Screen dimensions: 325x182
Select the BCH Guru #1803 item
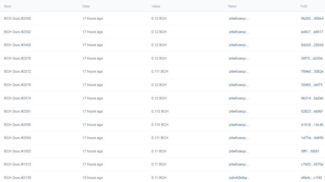[x=17, y=151]
